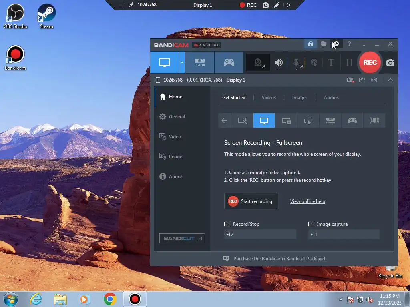Open Bandicam desktop shortcut
Viewport: 410px width, 307px height.
pyautogui.click(x=15, y=58)
